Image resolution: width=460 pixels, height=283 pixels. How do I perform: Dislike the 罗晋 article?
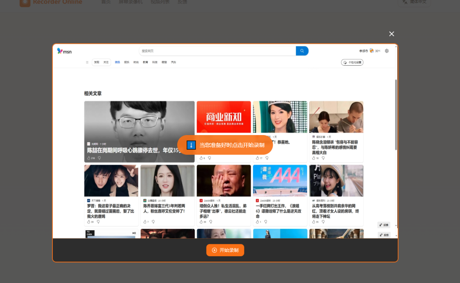coord(98,222)
